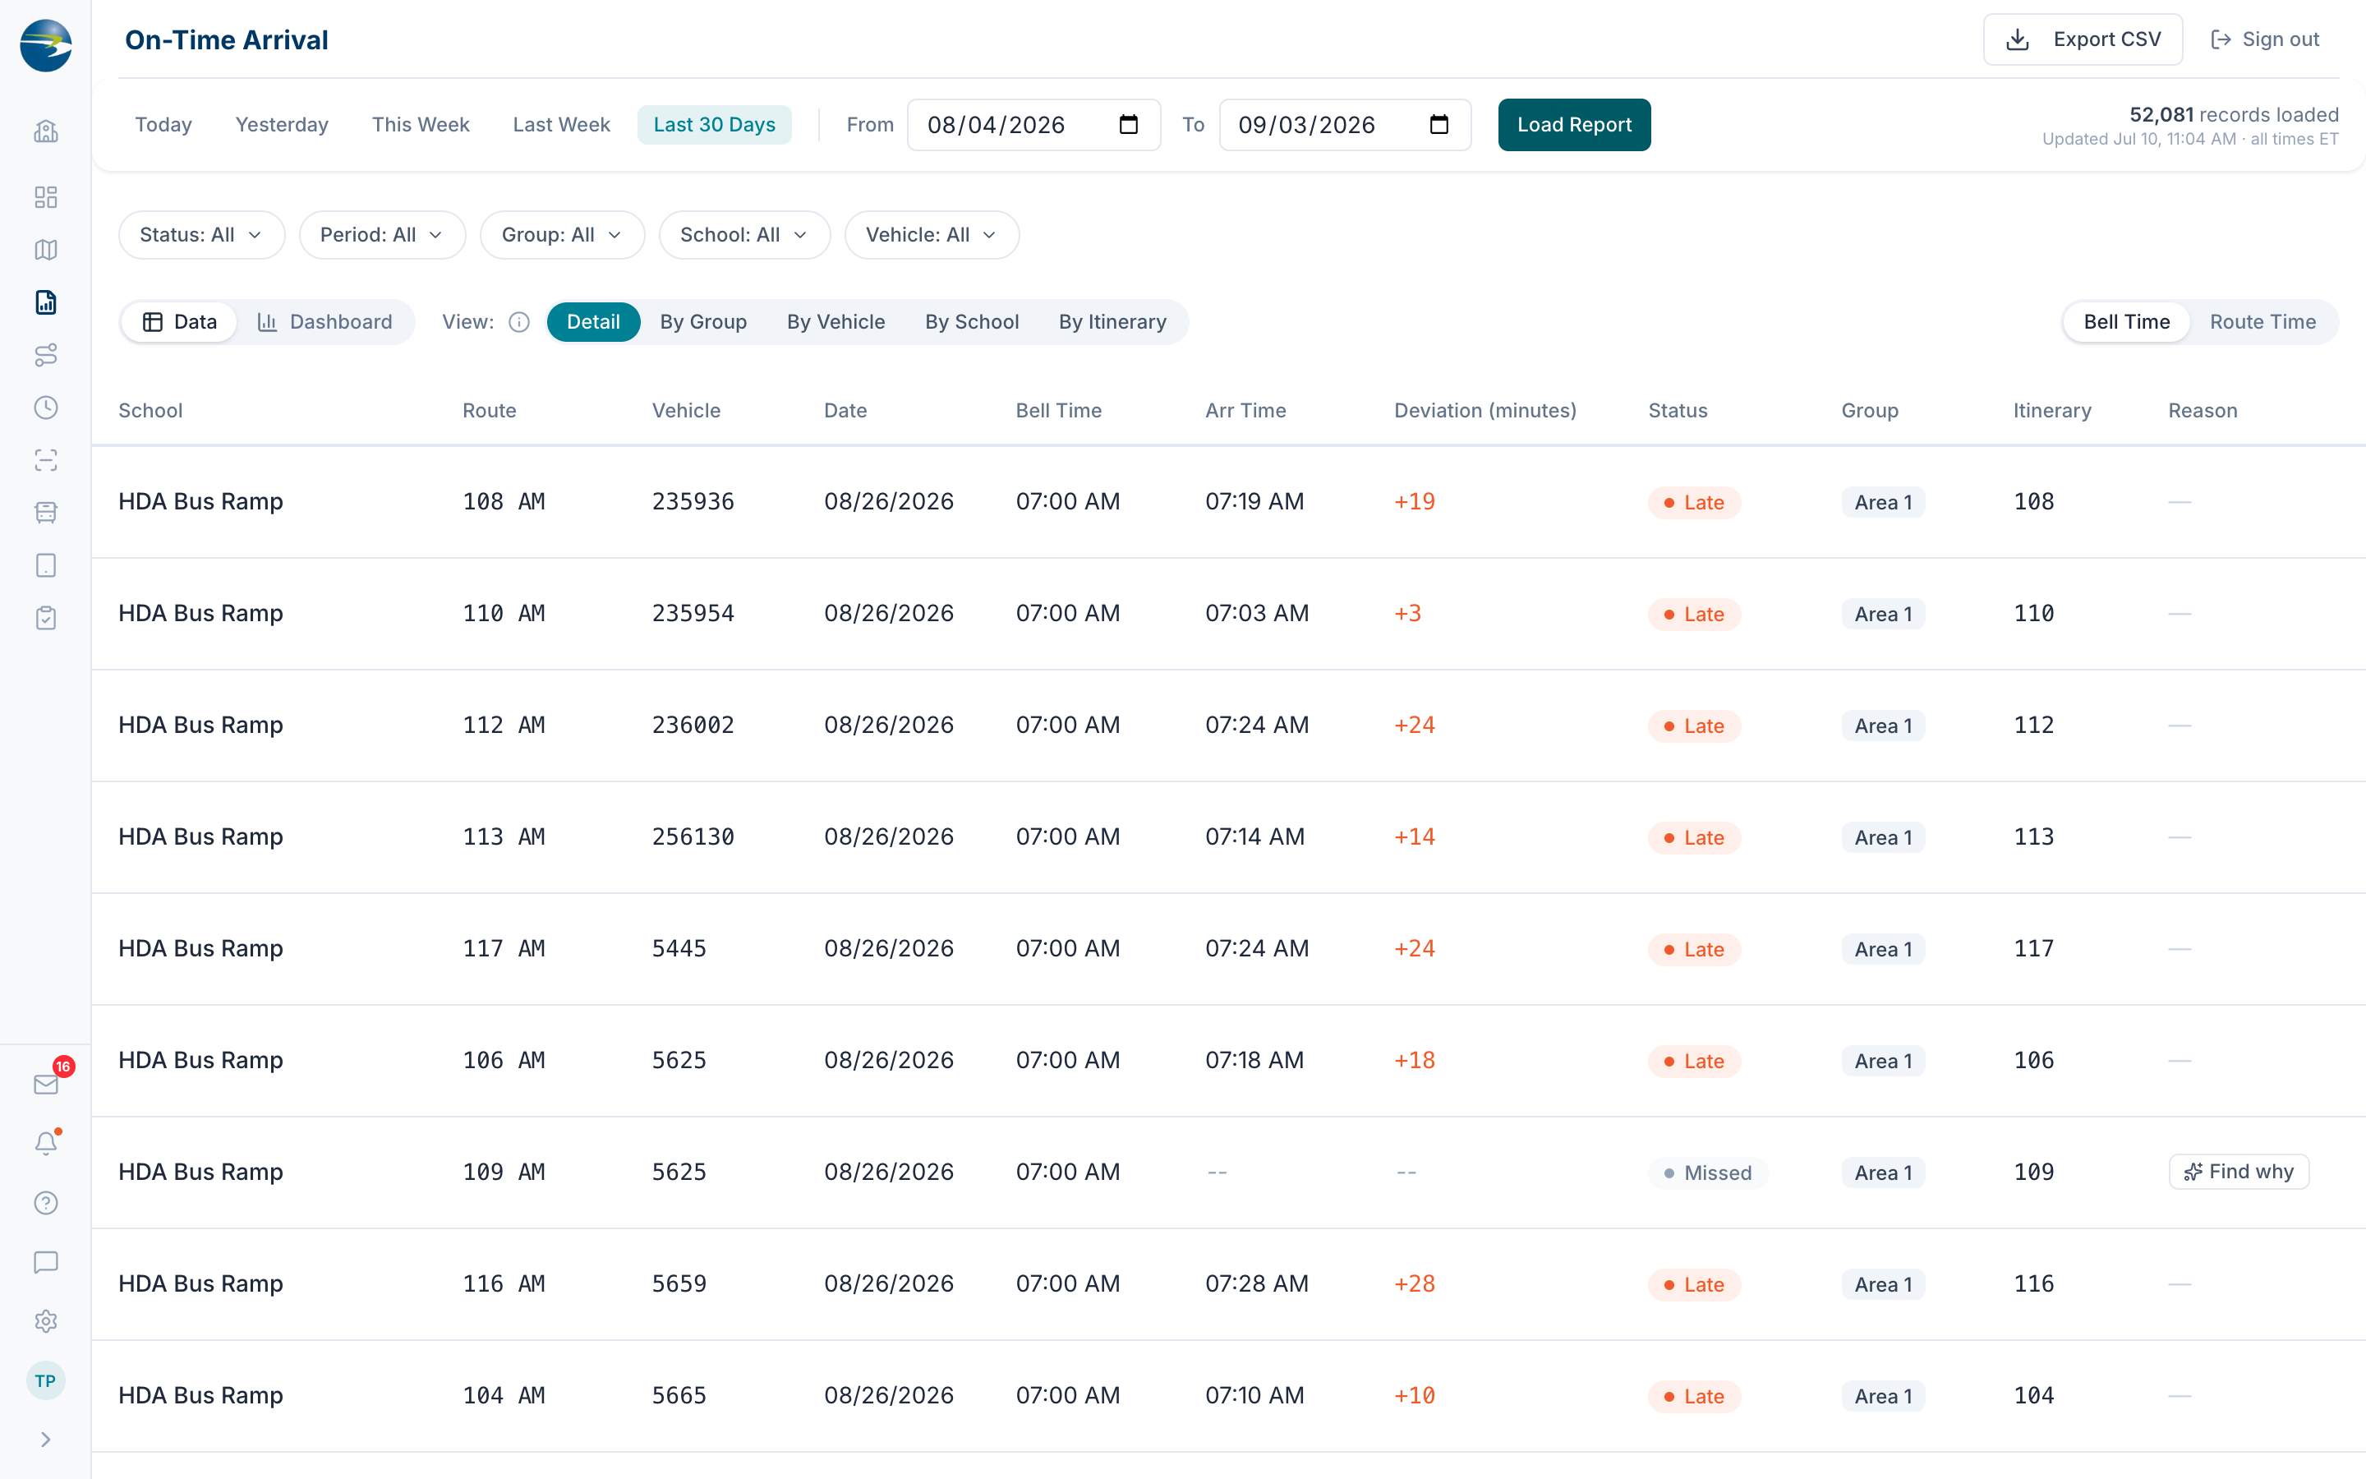This screenshot has height=1479, width=2366.
Task: Select the By Itinerary view
Action: pos(1112,322)
